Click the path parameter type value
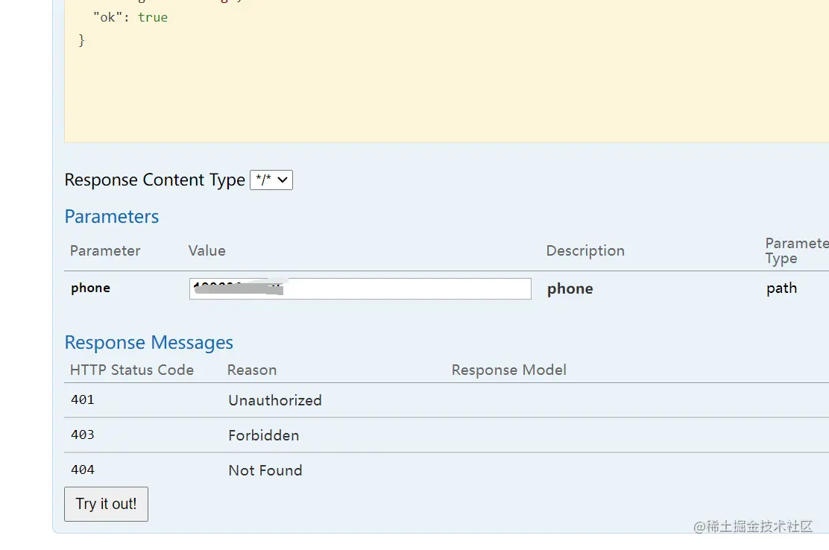The width and height of the screenshot is (829, 550). tap(781, 288)
